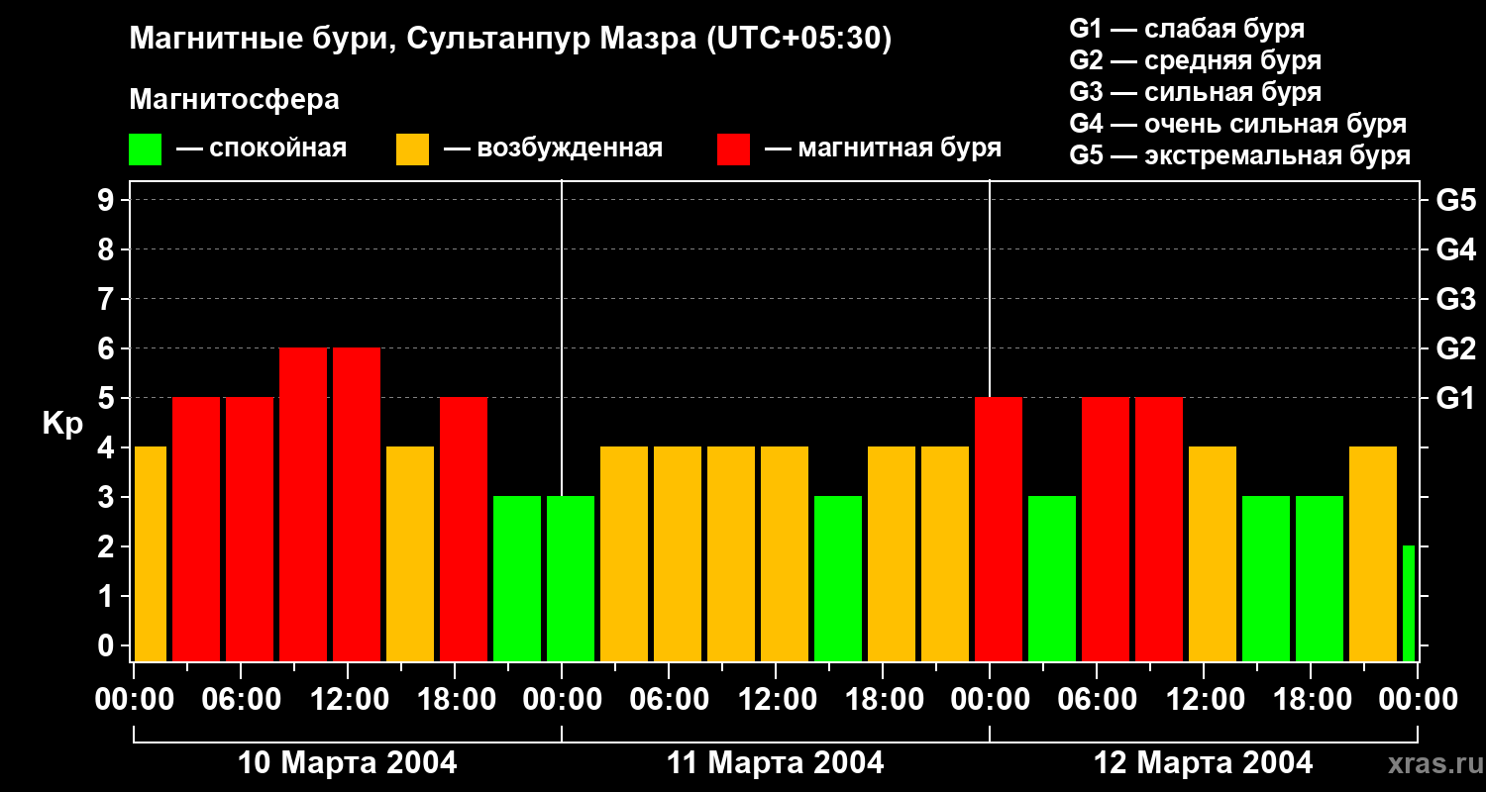Screen dimensions: 1486x792
Task: Click the '7' value on Kp axis
Action: pyautogui.click(x=108, y=299)
